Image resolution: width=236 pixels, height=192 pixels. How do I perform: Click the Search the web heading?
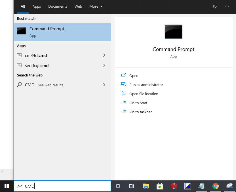30,75
